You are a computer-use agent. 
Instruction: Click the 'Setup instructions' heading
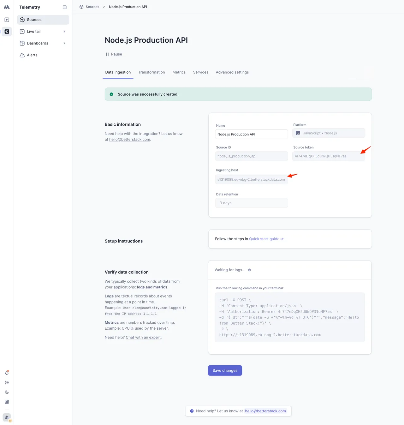124,241
